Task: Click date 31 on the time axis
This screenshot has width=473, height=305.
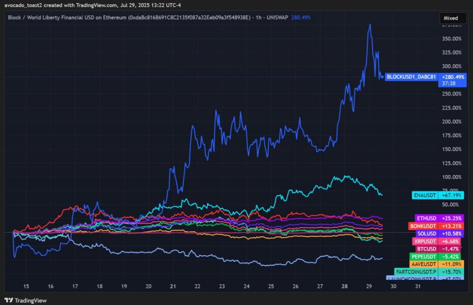Action: [418, 286]
